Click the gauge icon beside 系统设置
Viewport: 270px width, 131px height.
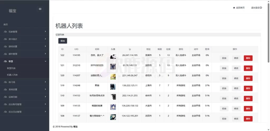coord(6,90)
